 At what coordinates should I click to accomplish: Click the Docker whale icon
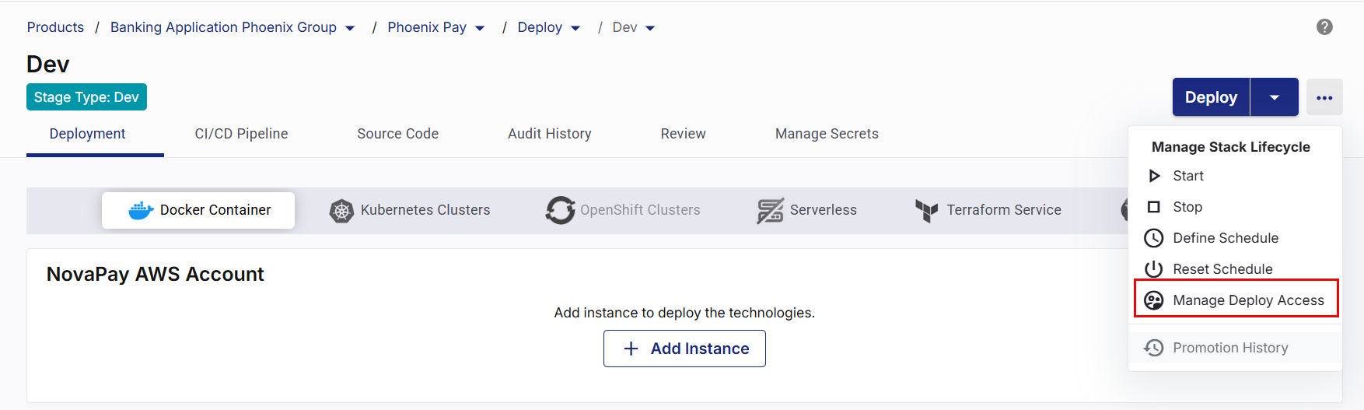[141, 210]
